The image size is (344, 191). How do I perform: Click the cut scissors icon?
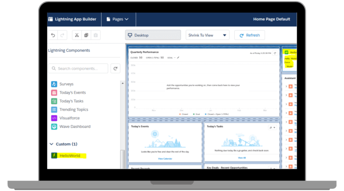77,35
